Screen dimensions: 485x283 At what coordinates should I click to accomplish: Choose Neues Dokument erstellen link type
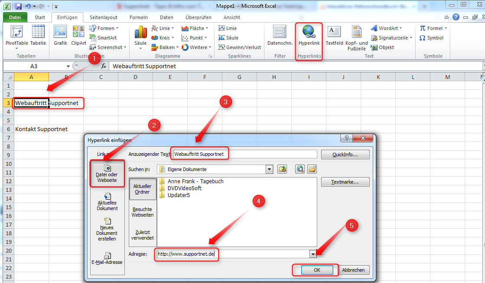point(107,229)
